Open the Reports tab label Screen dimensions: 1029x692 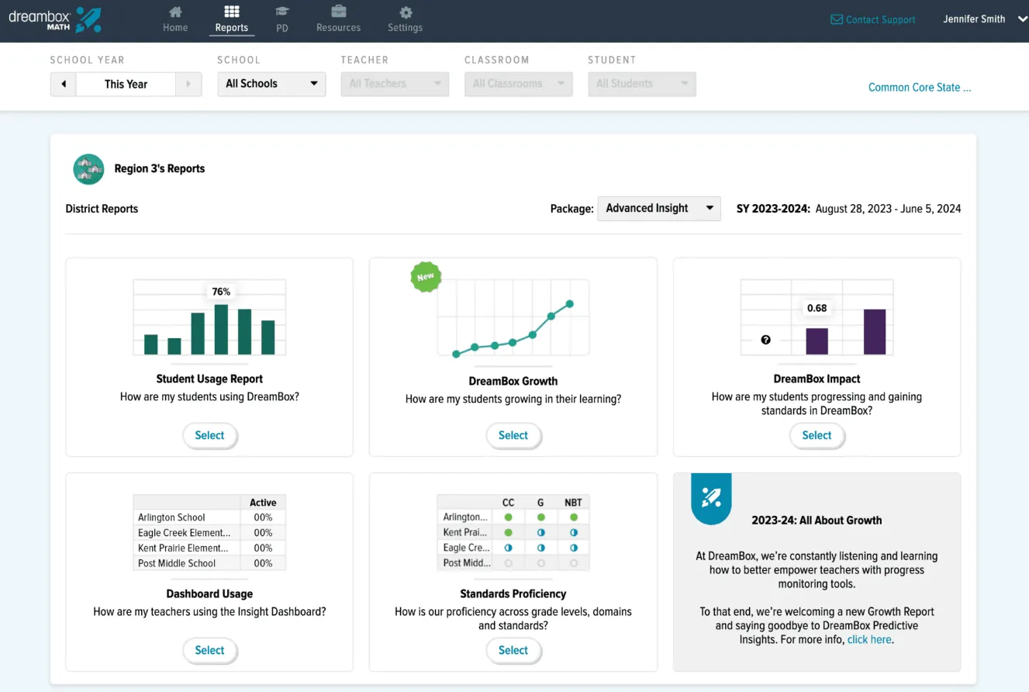point(232,28)
